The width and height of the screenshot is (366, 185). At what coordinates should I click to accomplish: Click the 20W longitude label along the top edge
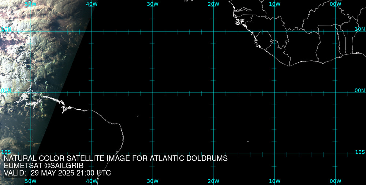(x=214, y=4)
